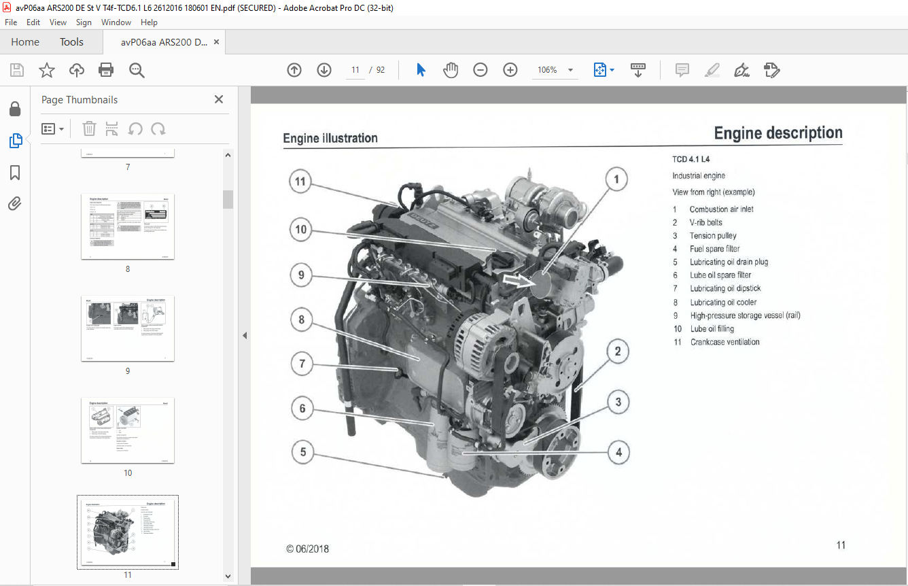Click 'High-pressure storage vessel (rail)' entry
The width and height of the screenshot is (908, 586).
coord(745,315)
